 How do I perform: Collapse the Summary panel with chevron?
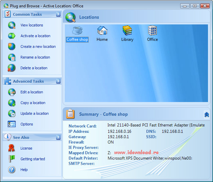206,114
